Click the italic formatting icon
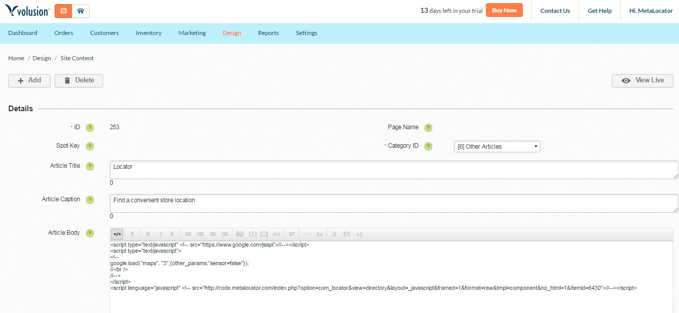Viewport: 679px width, 313px height. click(x=160, y=234)
